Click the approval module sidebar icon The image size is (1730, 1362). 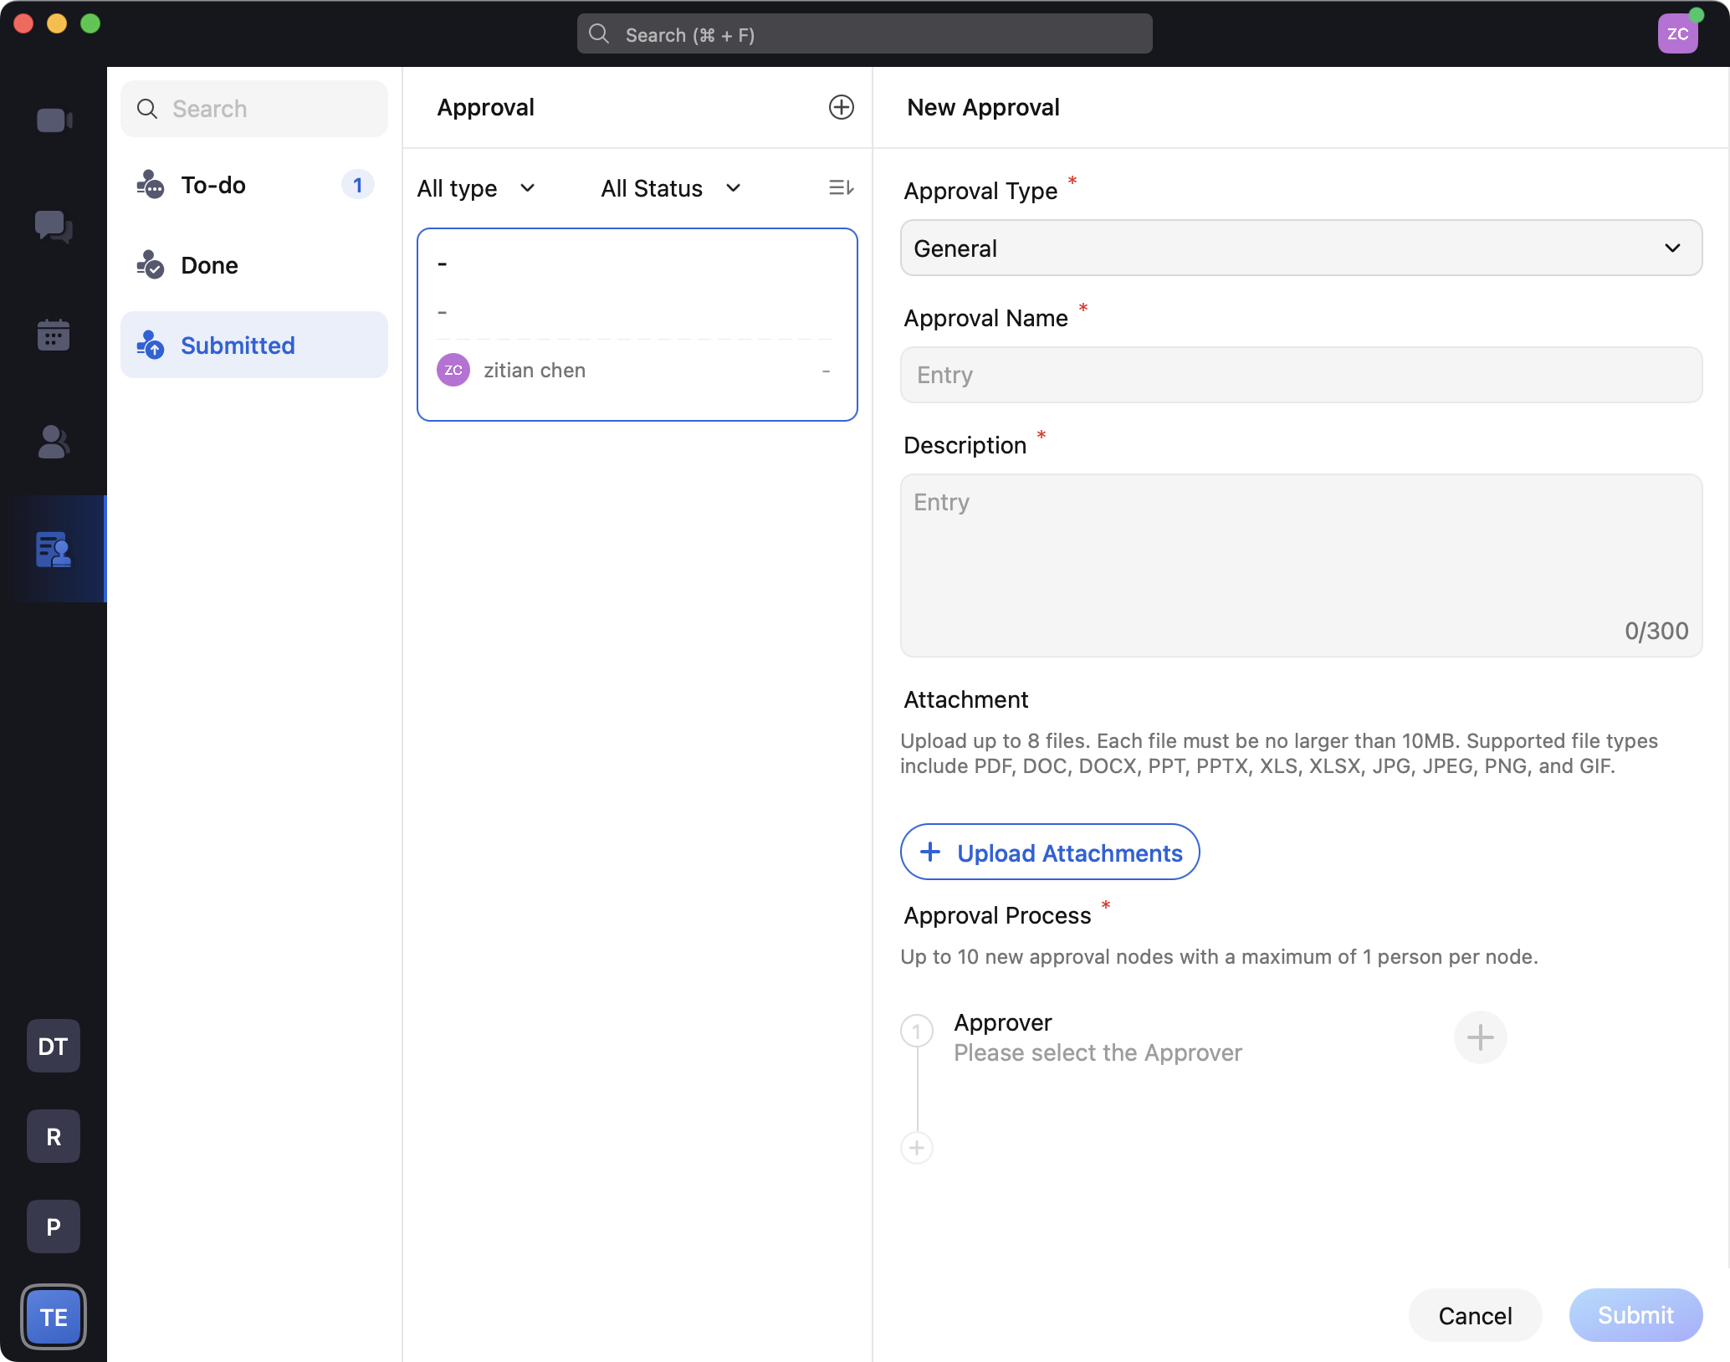[54, 550]
